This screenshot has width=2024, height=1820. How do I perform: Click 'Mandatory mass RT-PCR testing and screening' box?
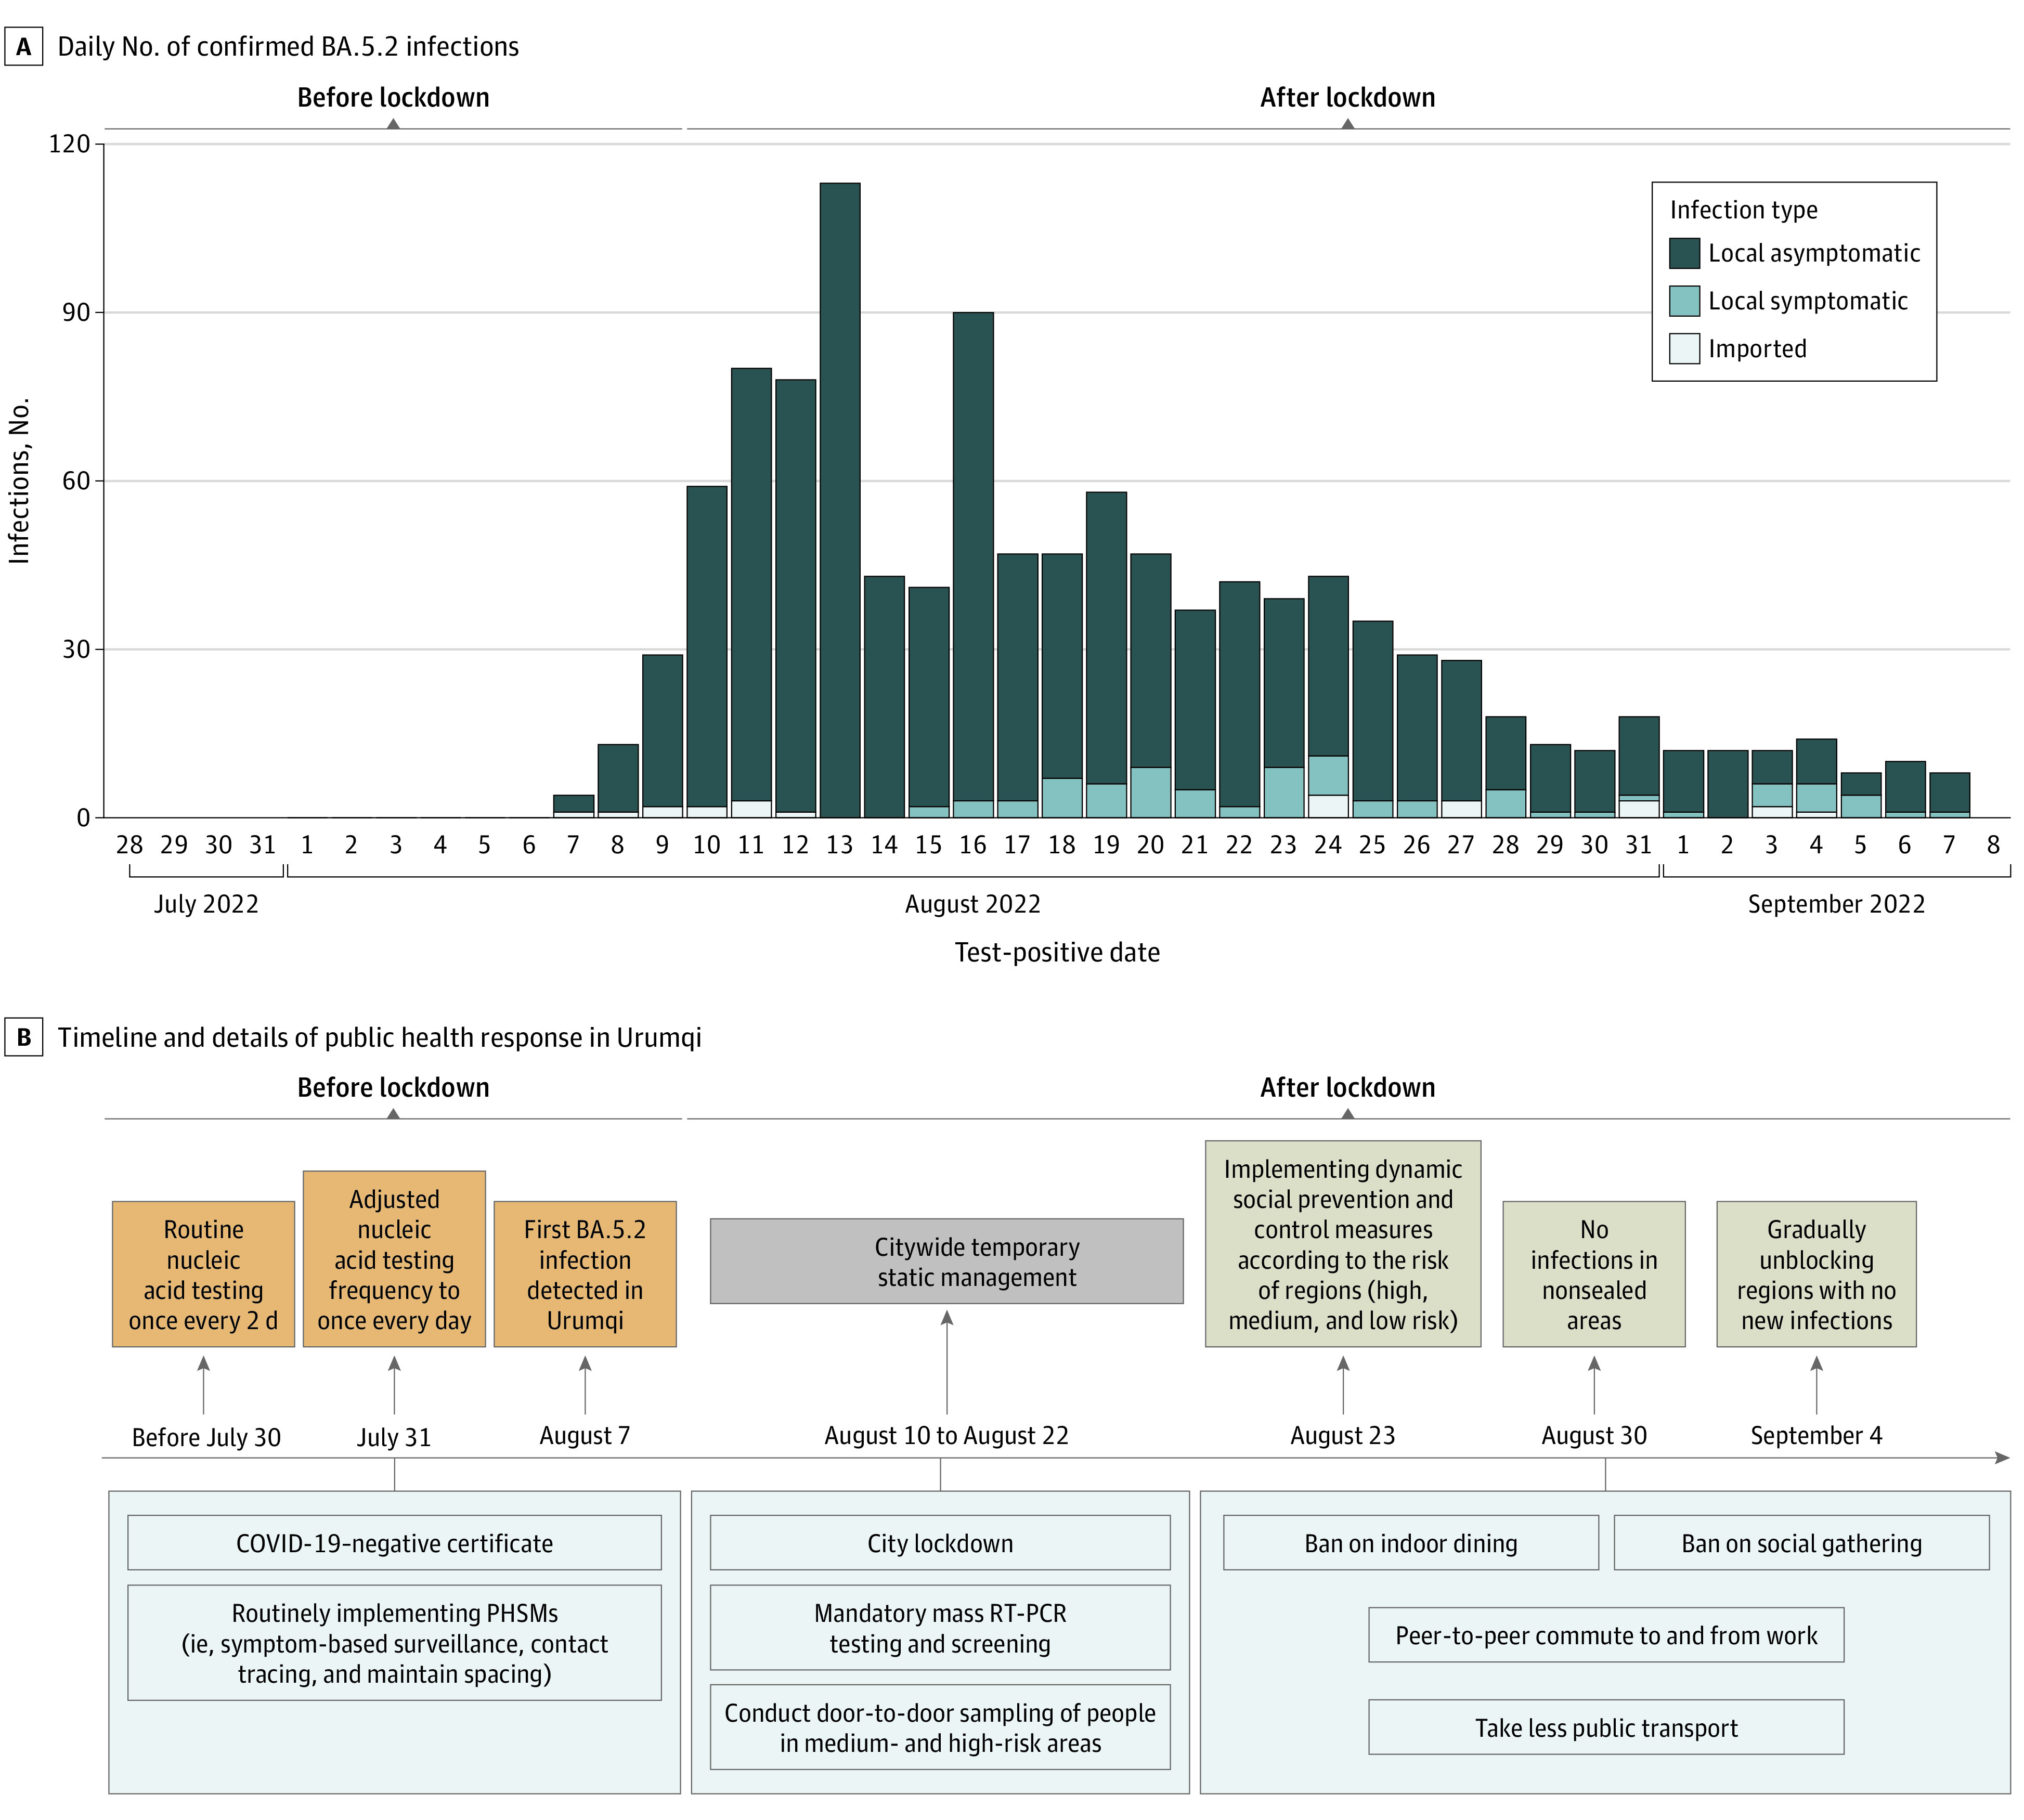(940, 1628)
